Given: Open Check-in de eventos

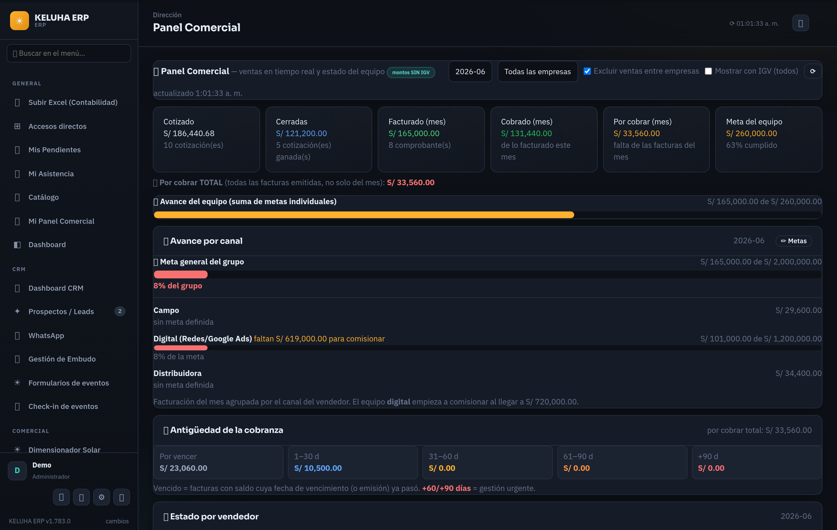Looking at the screenshot, I should [69, 406].
